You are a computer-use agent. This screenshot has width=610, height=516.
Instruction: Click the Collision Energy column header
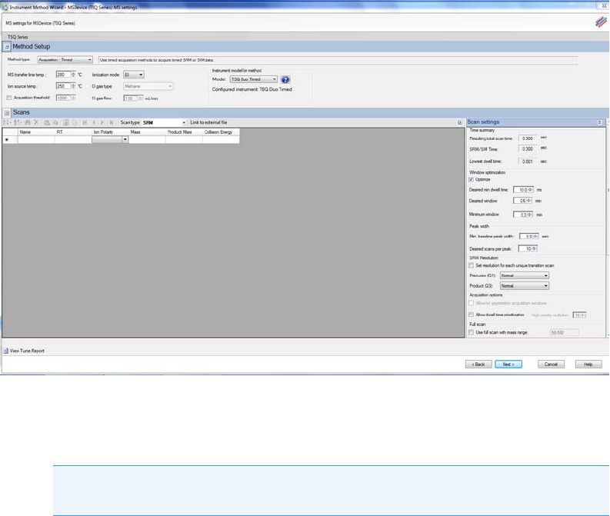pyautogui.click(x=221, y=132)
